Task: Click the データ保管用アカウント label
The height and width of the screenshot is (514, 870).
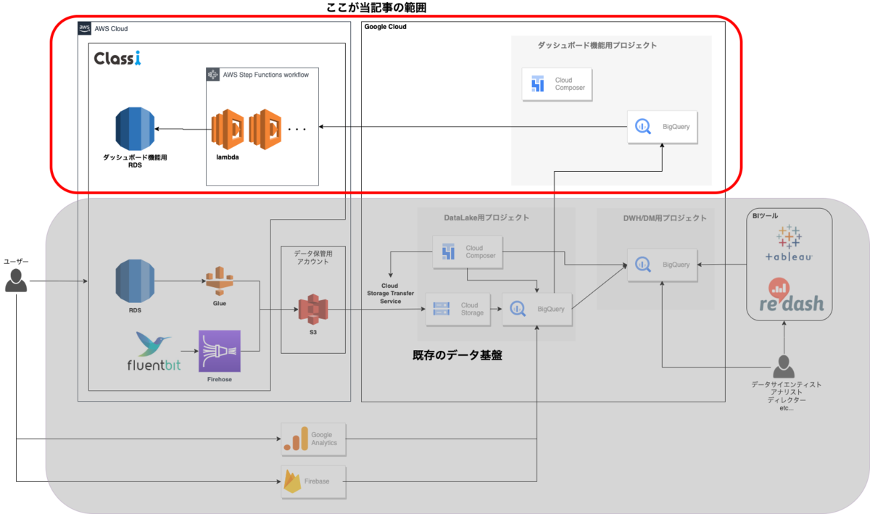Action: coord(312,257)
